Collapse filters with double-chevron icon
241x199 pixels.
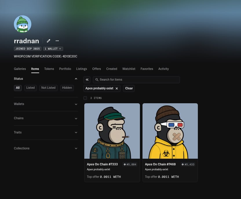pyautogui.click(x=87, y=79)
